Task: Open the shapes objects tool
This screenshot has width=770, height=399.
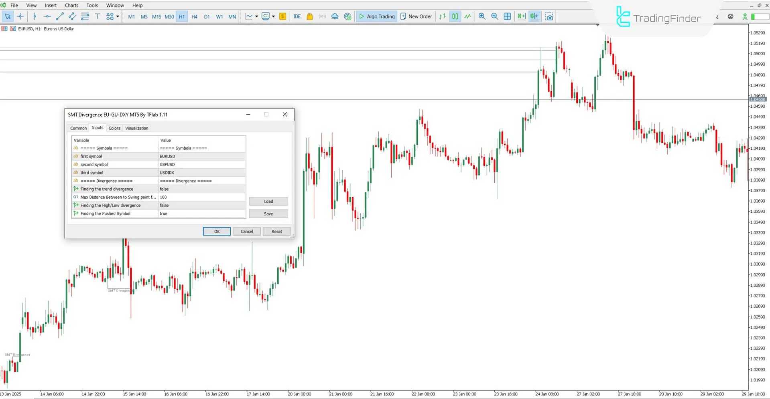Action: 110,16
